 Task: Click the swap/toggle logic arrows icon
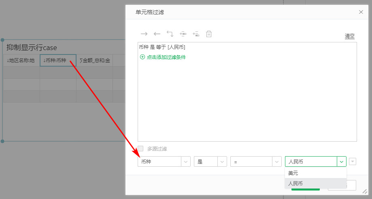(170, 34)
